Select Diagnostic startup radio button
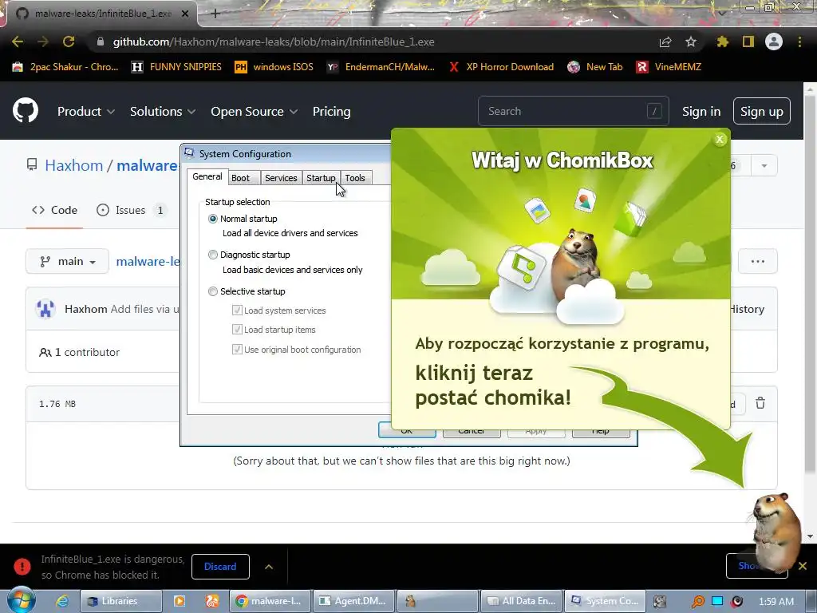Viewport: 817px width, 613px height. pyautogui.click(x=212, y=255)
